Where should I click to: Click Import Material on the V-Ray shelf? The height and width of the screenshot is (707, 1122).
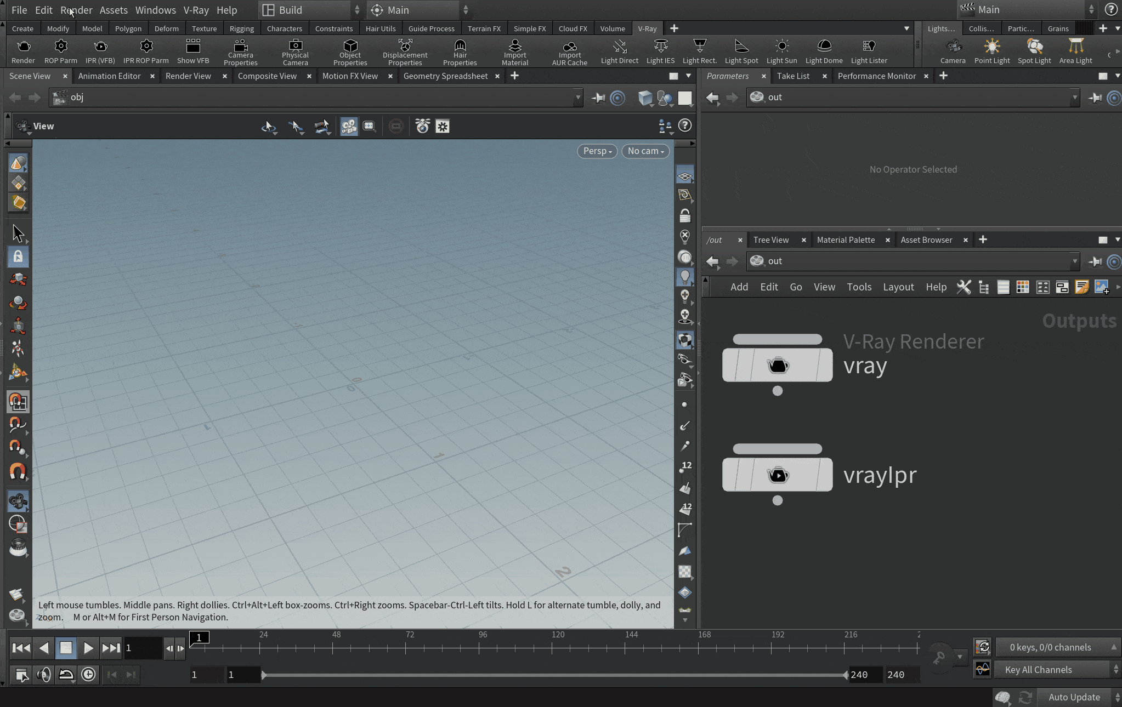(x=514, y=50)
